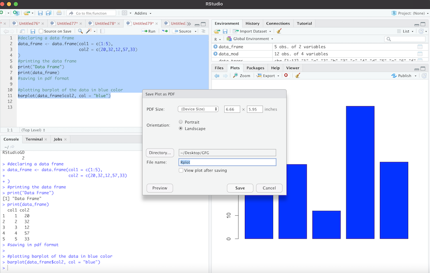Click the table view icon for data_frame
This screenshot has height=273, width=430.
420,47
